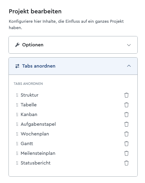Click the Statusbericht list label
Image resolution: width=145 pixels, height=183 pixels.
click(35, 163)
